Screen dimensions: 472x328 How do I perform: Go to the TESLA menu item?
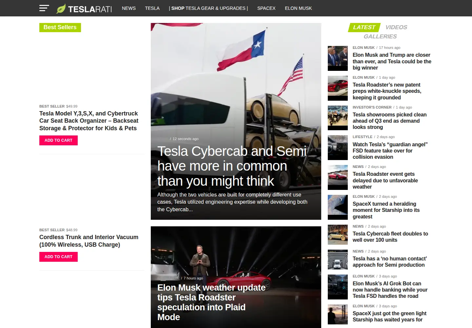[x=152, y=8]
